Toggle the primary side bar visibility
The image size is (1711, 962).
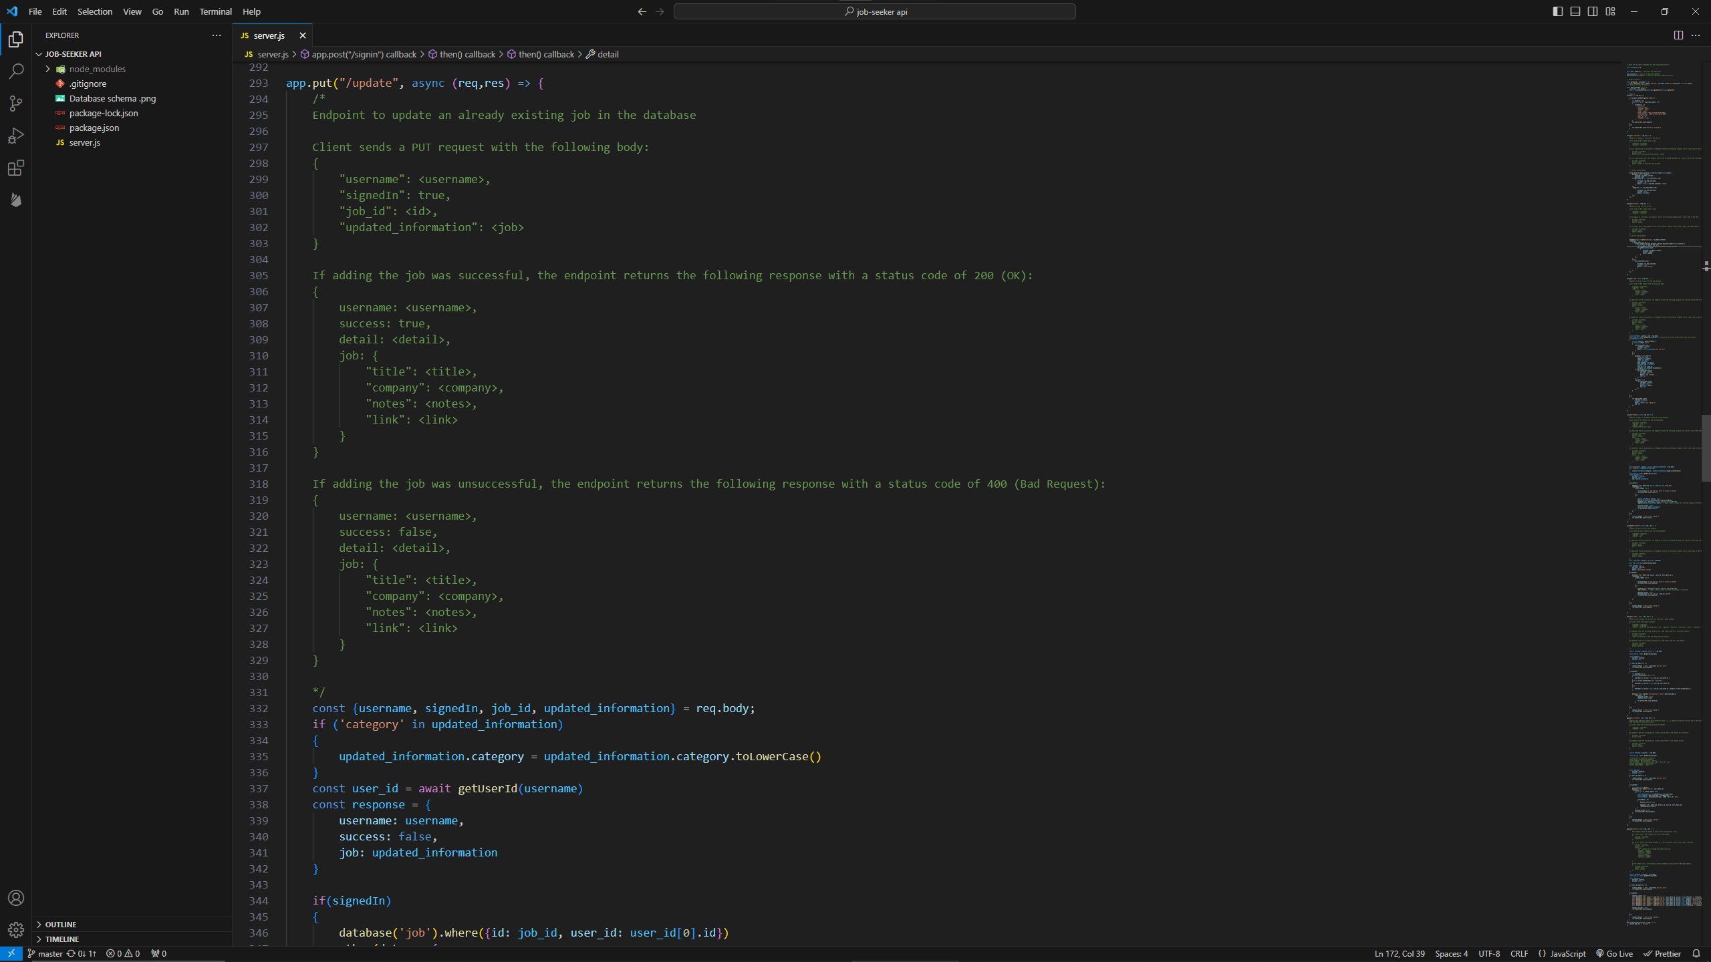pyautogui.click(x=1557, y=11)
